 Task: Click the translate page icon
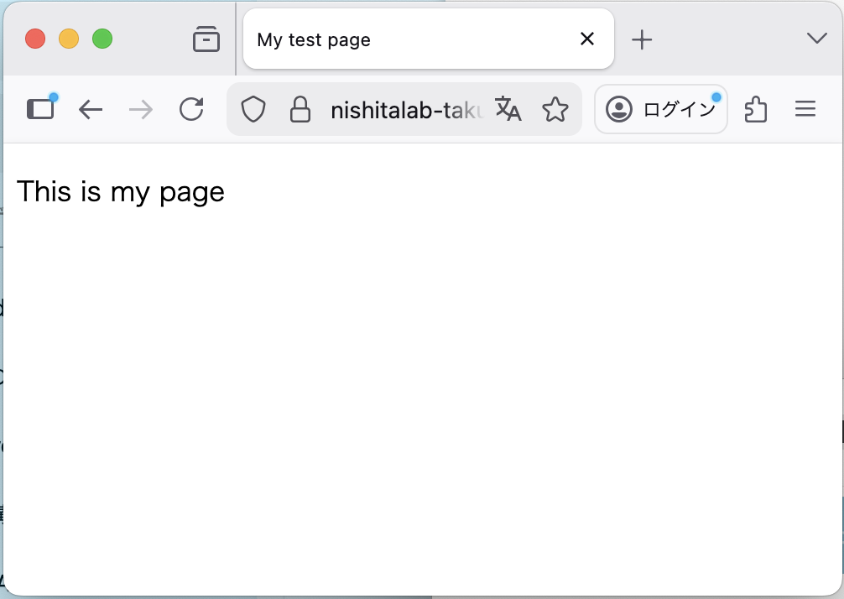[509, 110]
